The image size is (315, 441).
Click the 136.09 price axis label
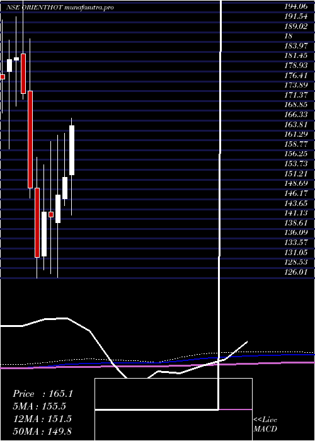(x=296, y=233)
